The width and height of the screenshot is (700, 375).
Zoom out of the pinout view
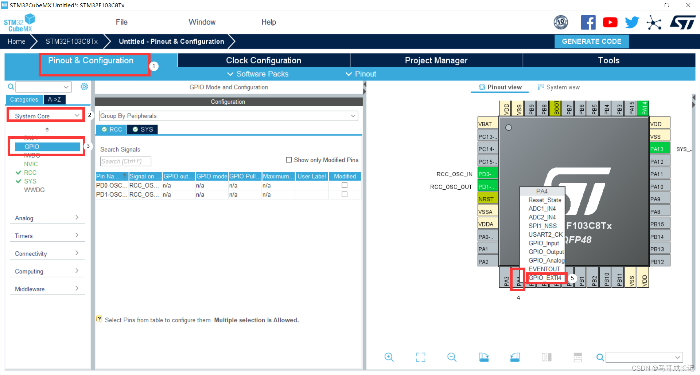click(452, 357)
